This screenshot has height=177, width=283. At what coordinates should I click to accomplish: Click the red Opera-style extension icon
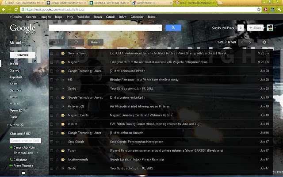pyautogui.click(x=266, y=9)
